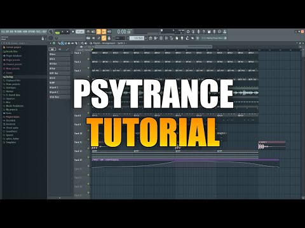Toggle the playlist magnet snap icon
This screenshot has width=305, height=228.
coord(54,43)
